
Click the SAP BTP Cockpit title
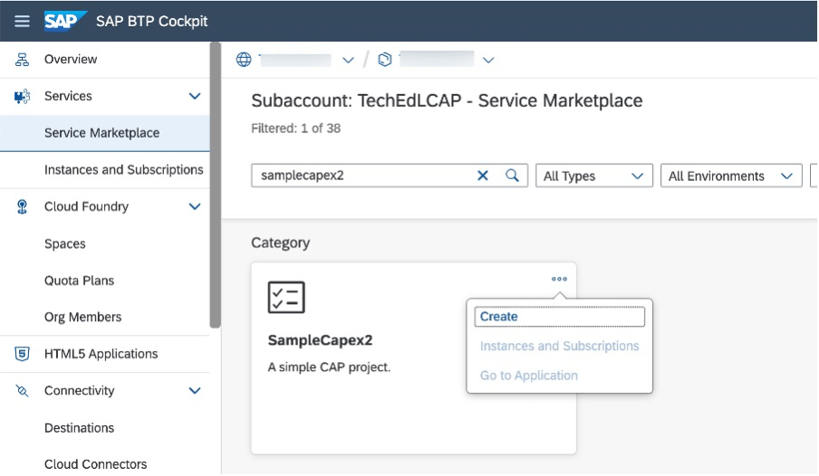(151, 22)
